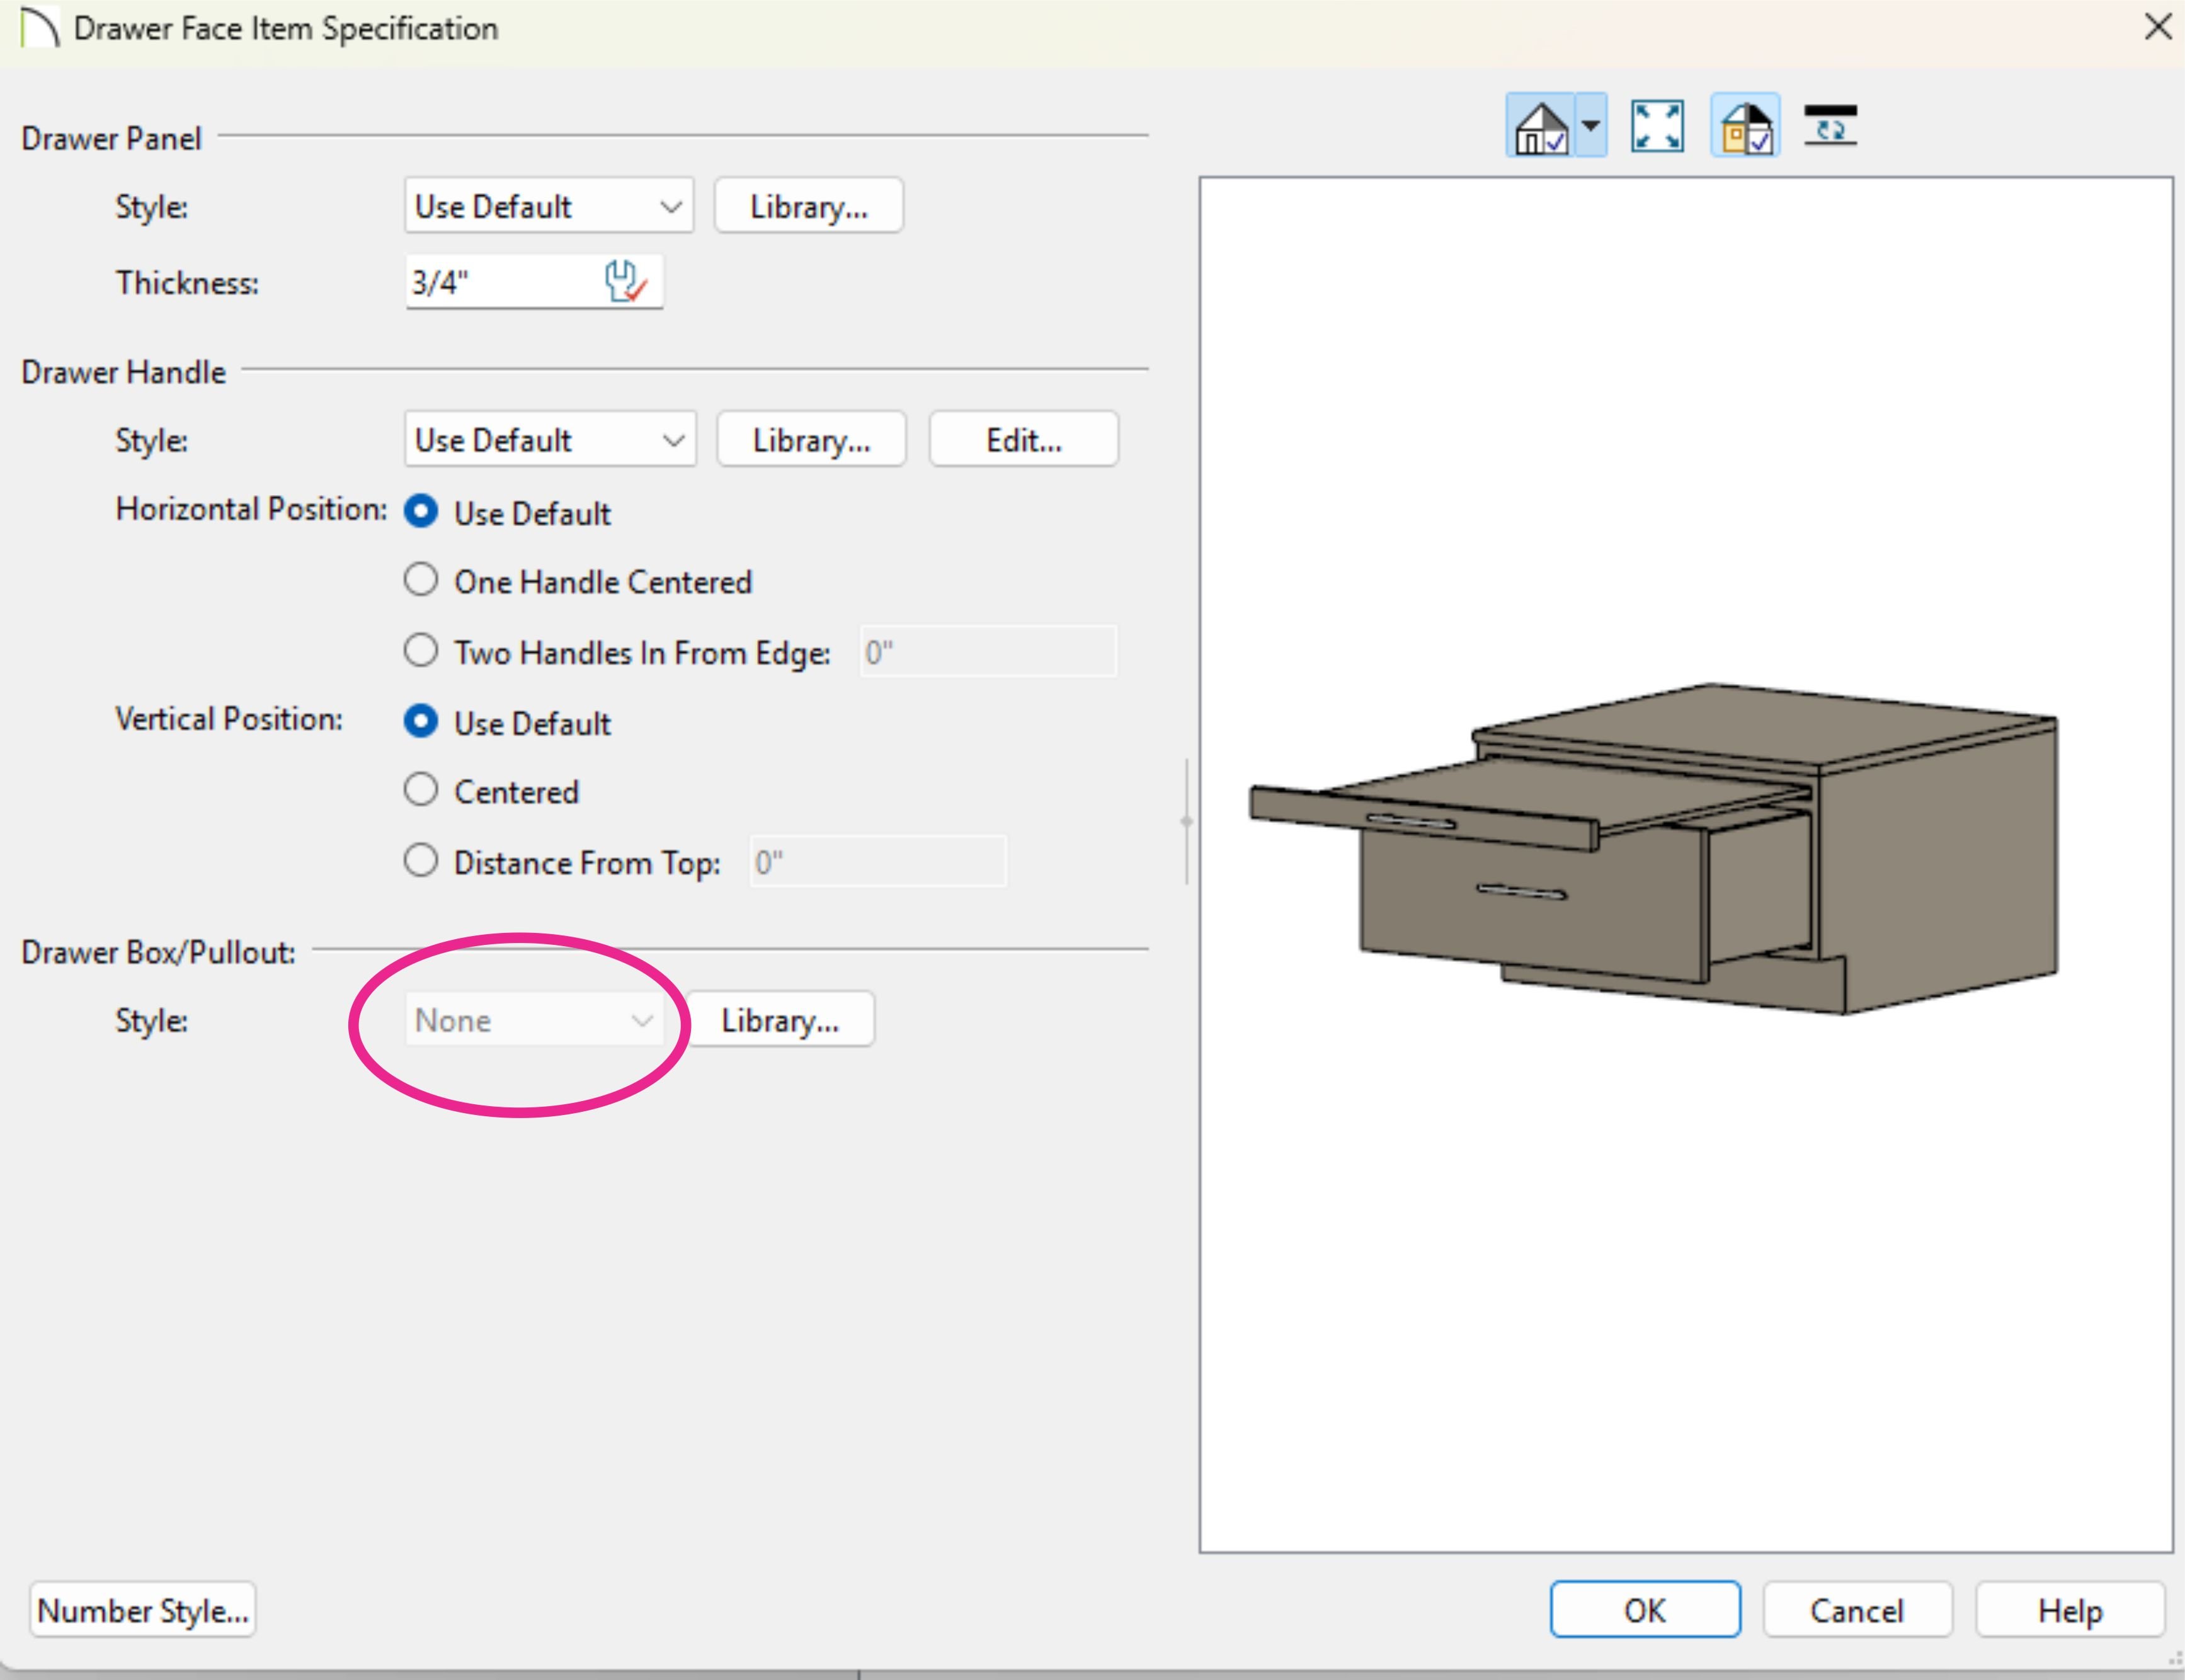
Task: Click the dialog title bar app icon
Action: (40, 28)
